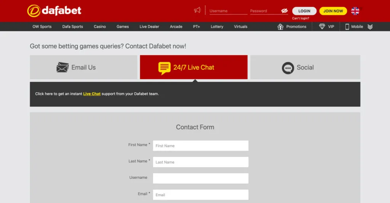
Task: Go to Live Dealer
Action: click(149, 27)
